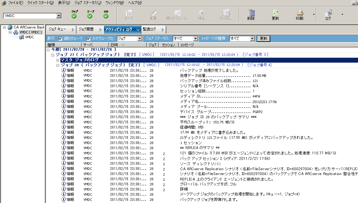Click the info icon on グローバル バックアップ方式 row
The image size is (358, 203).
coord(64,184)
